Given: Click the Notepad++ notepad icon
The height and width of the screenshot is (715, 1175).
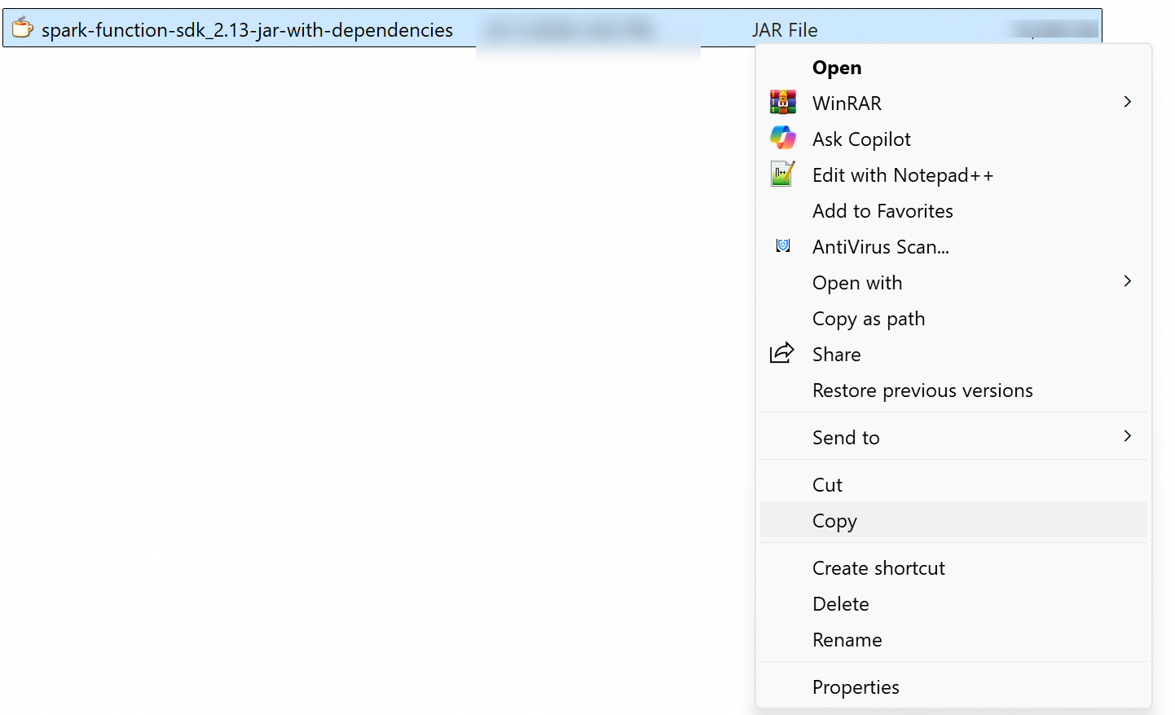Looking at the screenshot, I should 783,174.
